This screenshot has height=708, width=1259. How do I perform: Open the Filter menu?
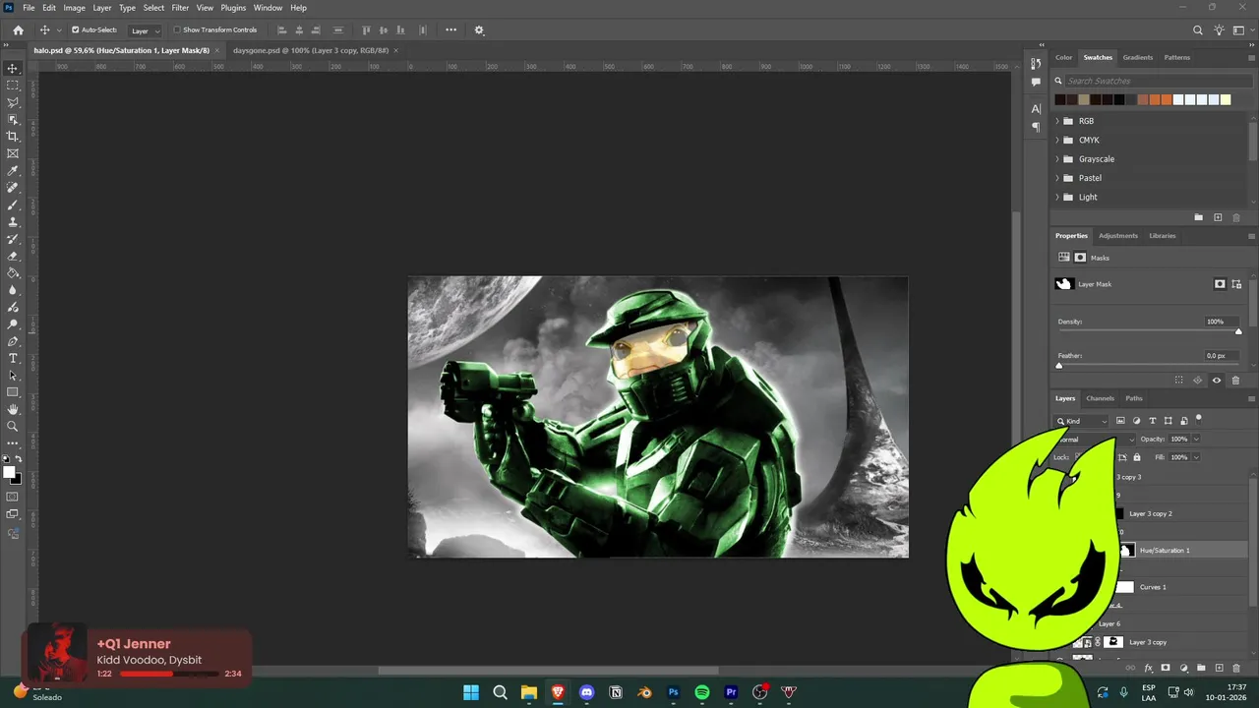pyautogui.click(x=180, y=8)
